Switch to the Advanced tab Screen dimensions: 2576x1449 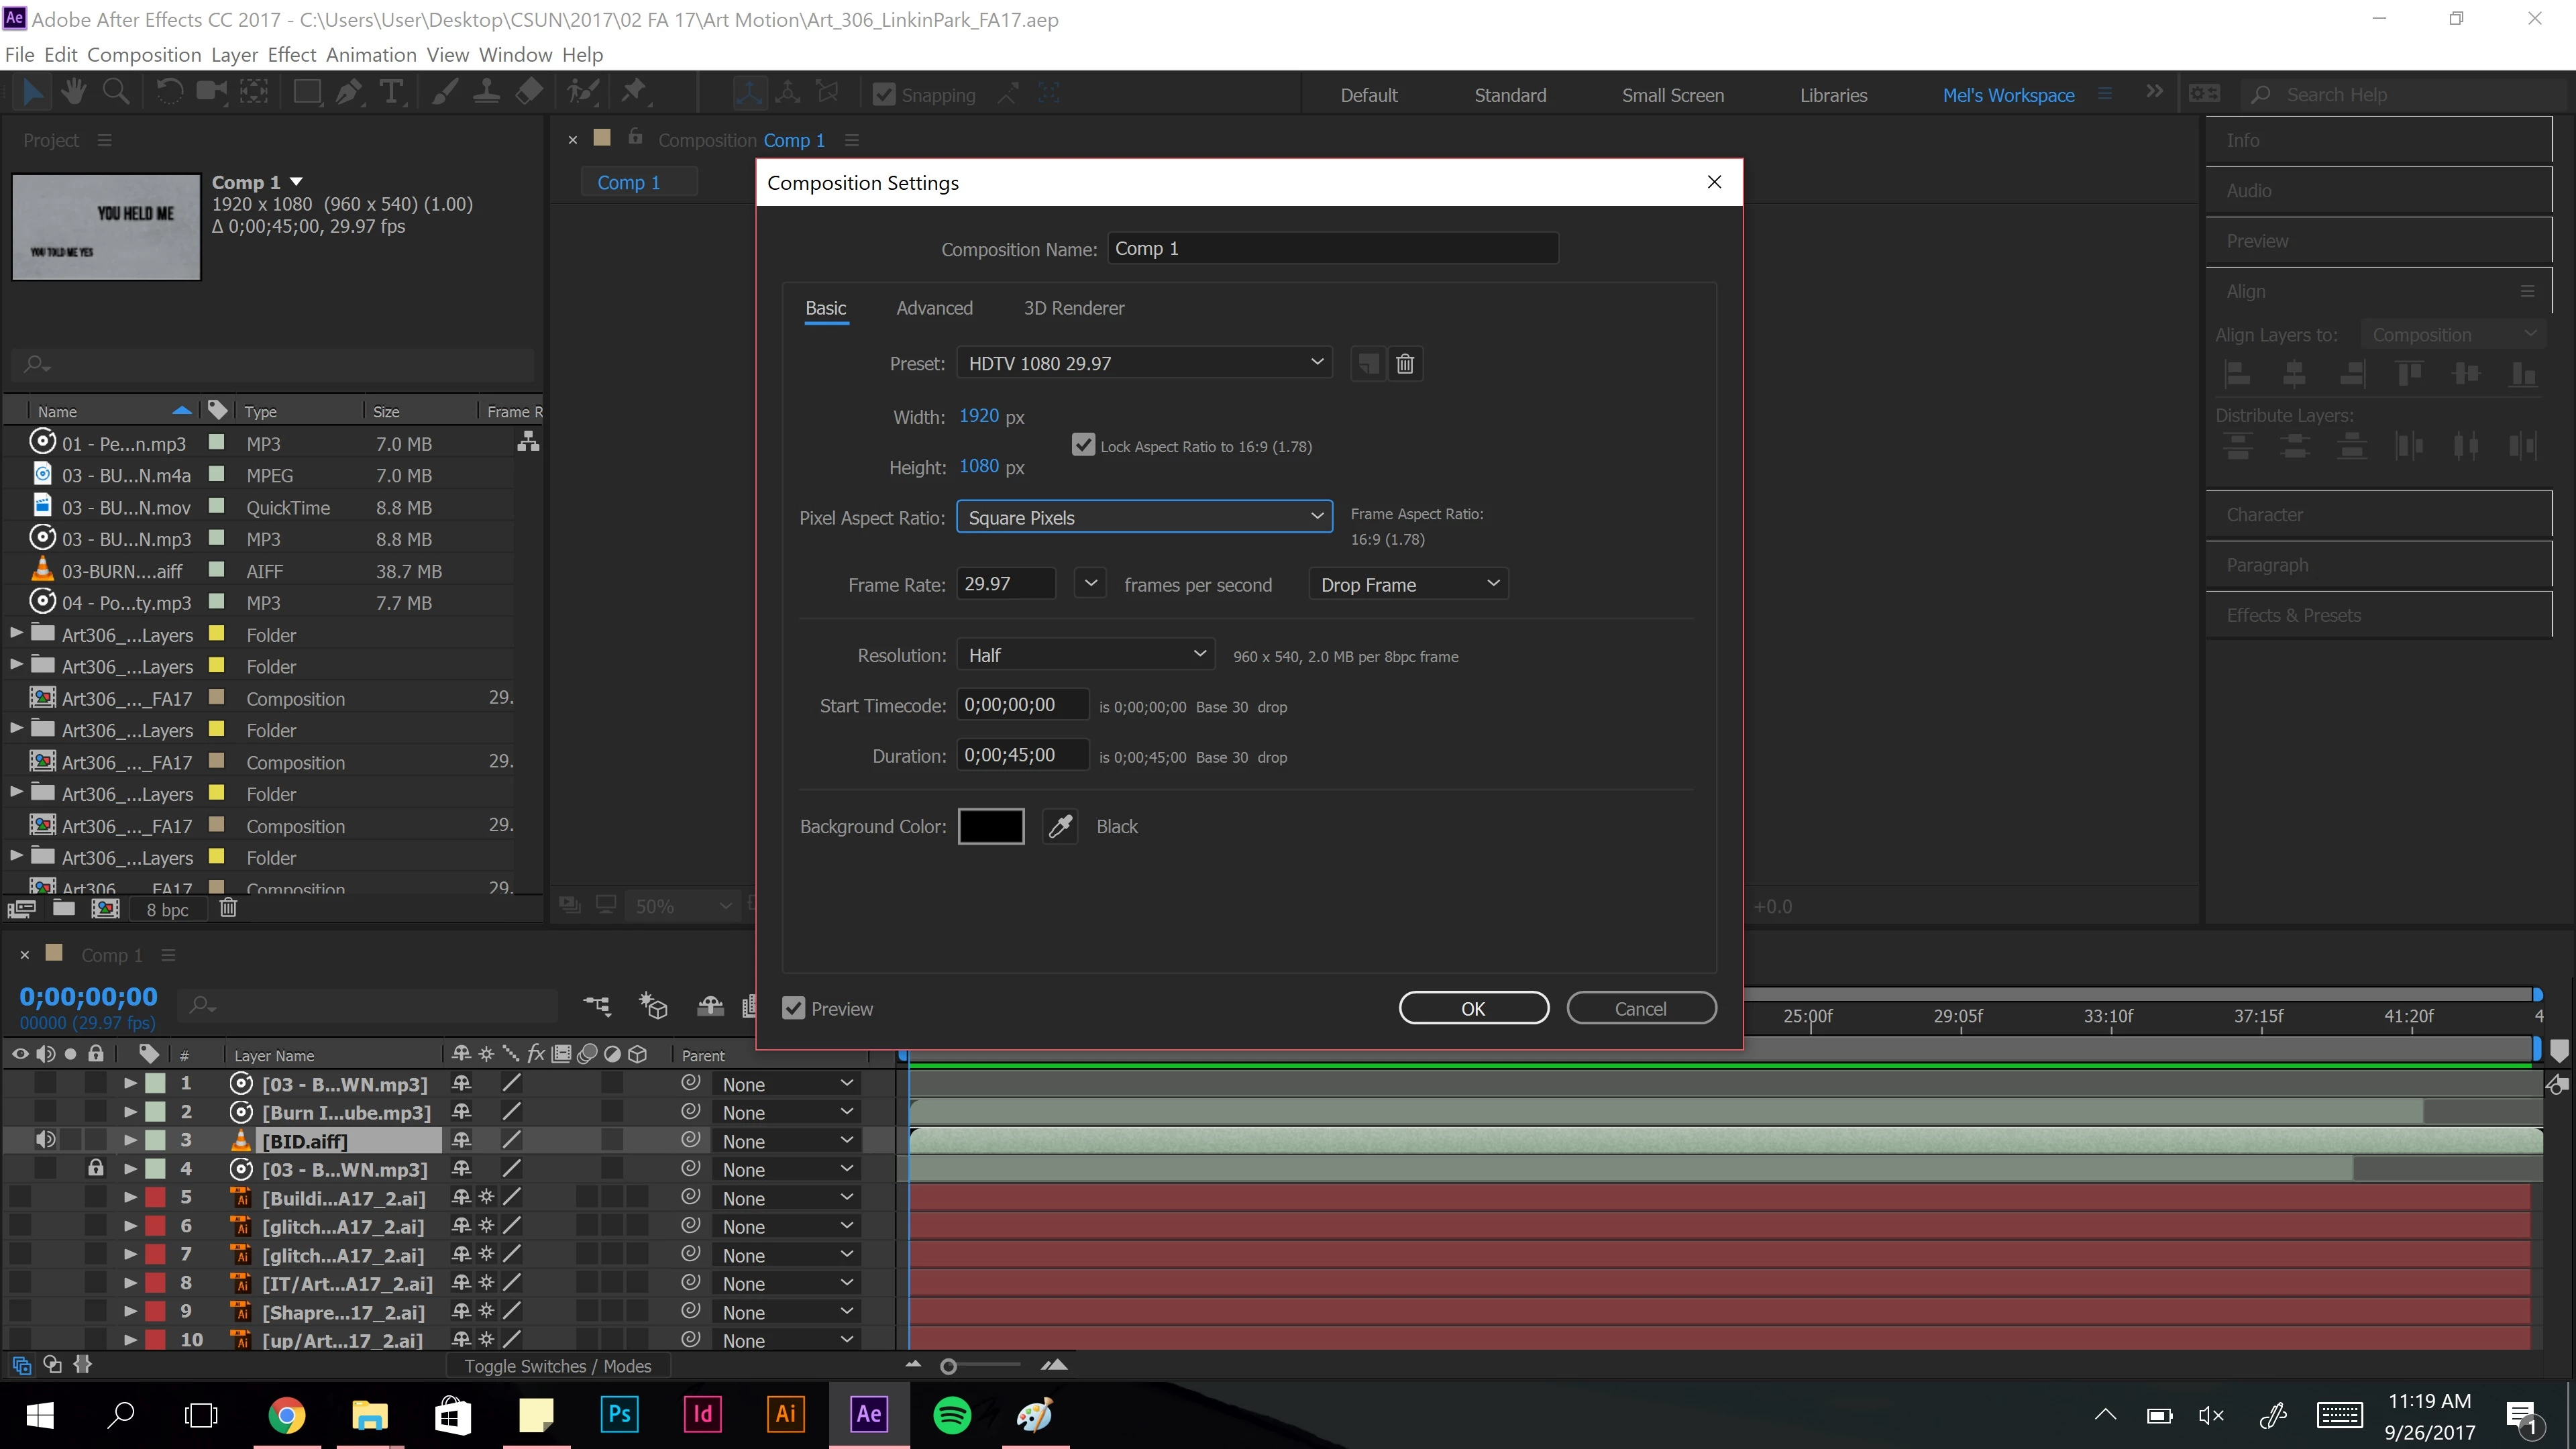934,308
